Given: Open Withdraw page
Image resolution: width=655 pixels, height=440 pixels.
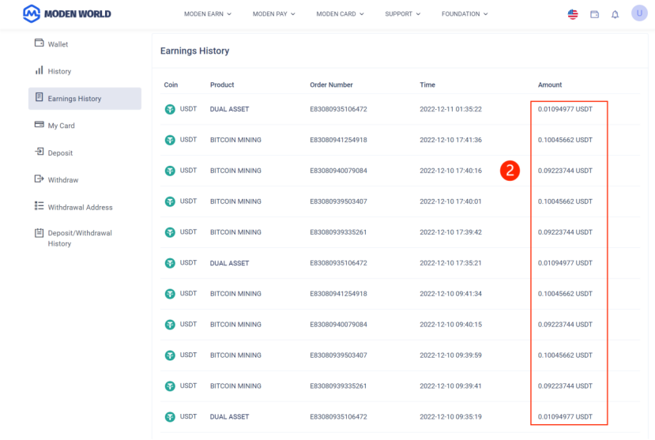Looking at the screenshot, I should point(85,180).
